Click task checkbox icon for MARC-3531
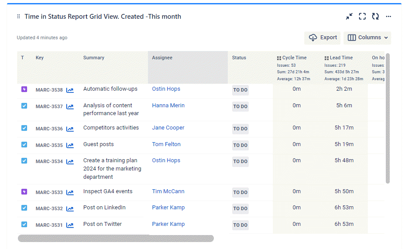This screenshot has width=405, height=249. 24,225
